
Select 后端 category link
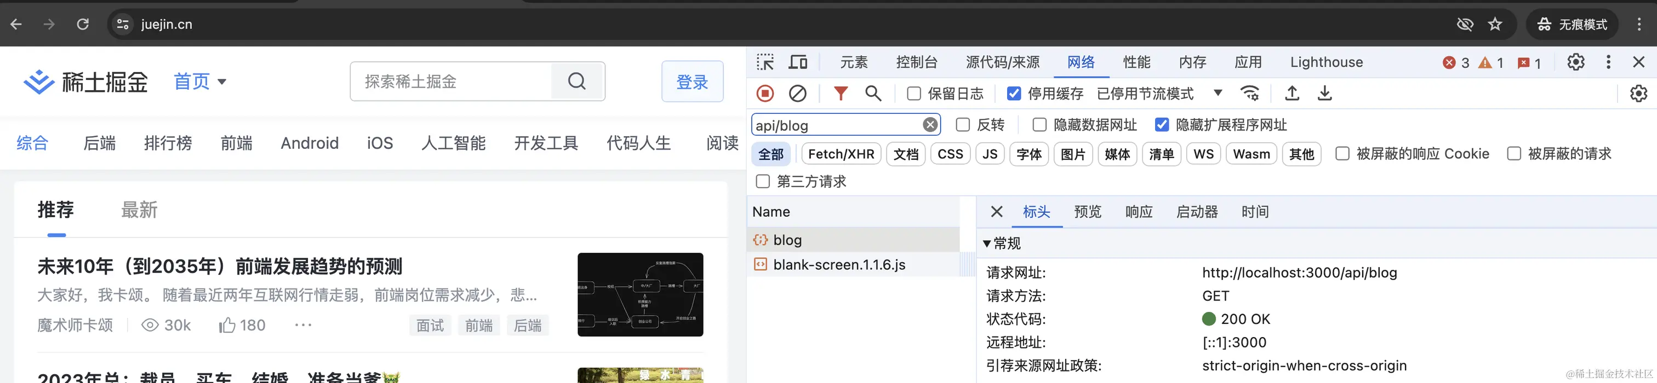tap(100, 143)
